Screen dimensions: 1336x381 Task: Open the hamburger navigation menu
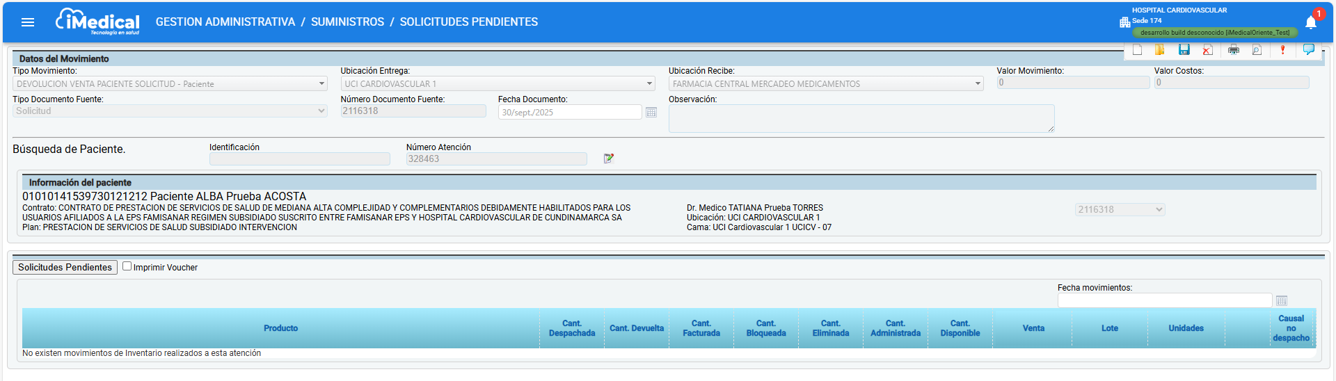tap(28, 22)
